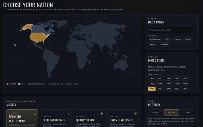Click the Playable (checked) legend dot
The image size is (203, 127).
click(29, 84)
